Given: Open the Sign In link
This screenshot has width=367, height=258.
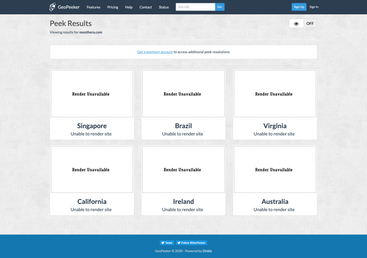Looking at the screenshot, I should 314,7.
